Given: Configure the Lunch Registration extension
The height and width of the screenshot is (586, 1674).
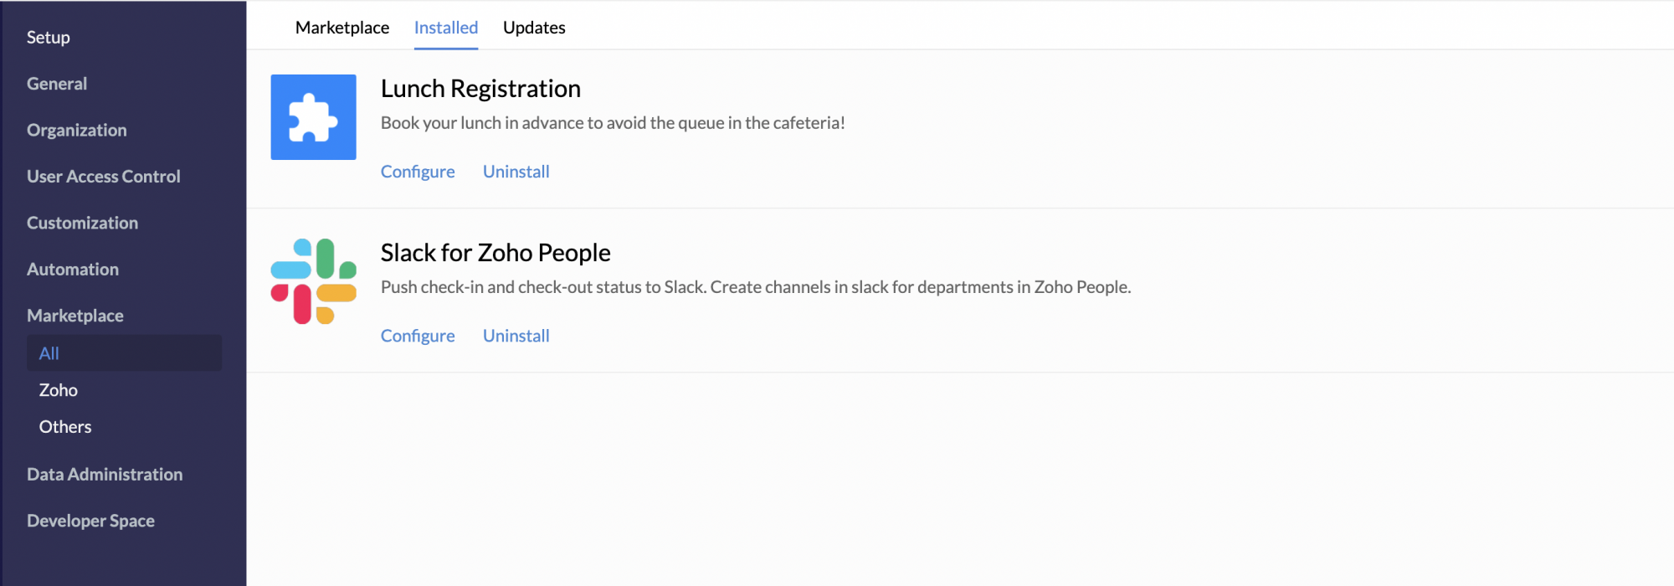Looking at the screenshot, I should (x=418, y=172).
